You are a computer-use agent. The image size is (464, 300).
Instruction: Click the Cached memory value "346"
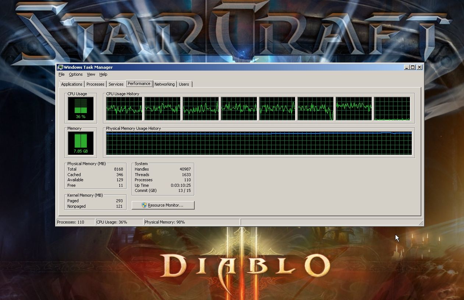[120, 175]
